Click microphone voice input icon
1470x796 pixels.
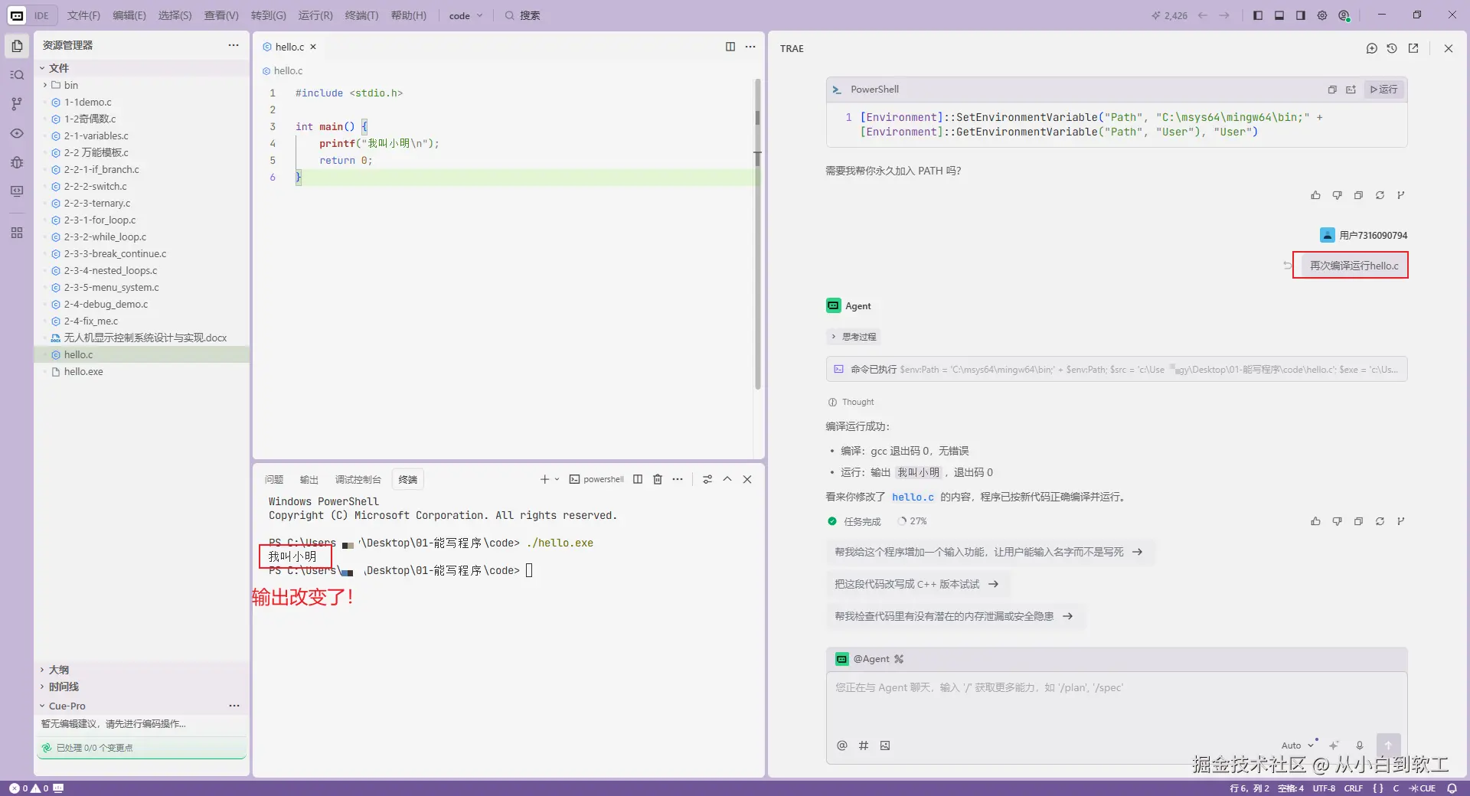pyautogui.click(x=1360, y=745)
